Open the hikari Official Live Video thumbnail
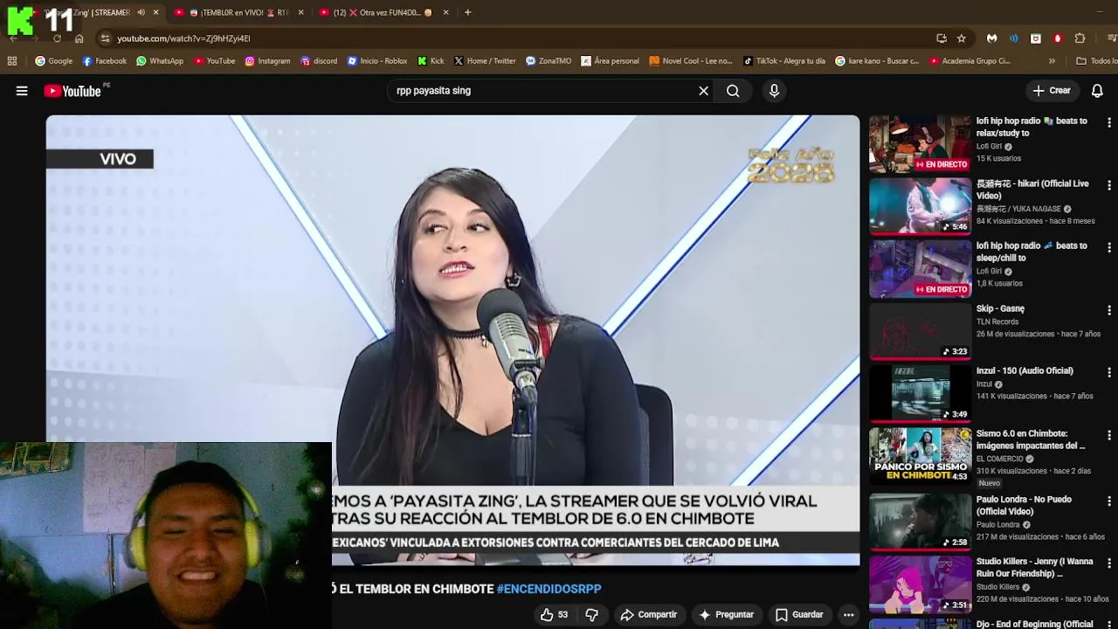The image size is (1118, 629). click(x=920, y=206)
